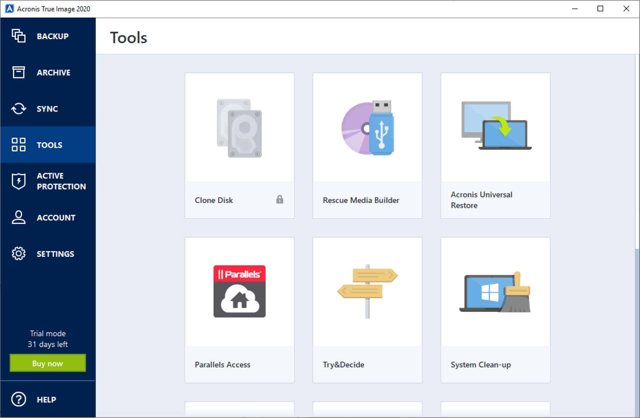Click the Backup sidebar icon
This screenshot has height=418, width=640.
[x=19, y=36]
